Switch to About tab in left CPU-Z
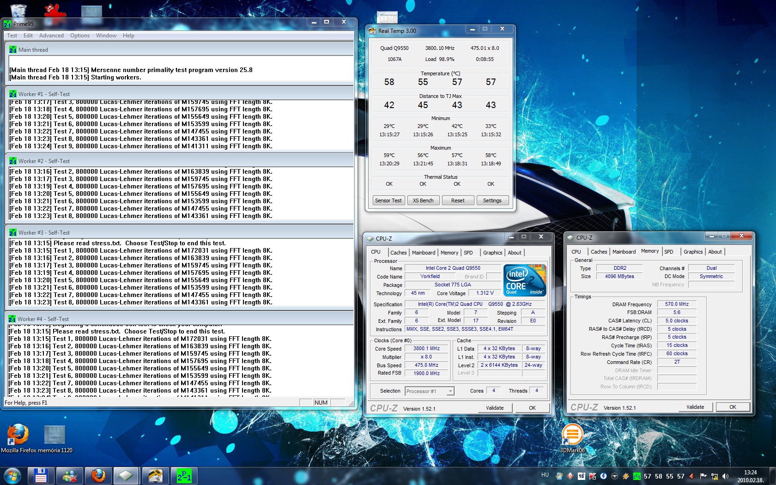Viewport: 776px width, 485px height. click(x=515, y=253)
